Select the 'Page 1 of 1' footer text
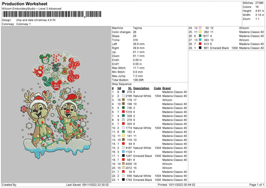This screenshot has height=188, width=266. [257, 184]
